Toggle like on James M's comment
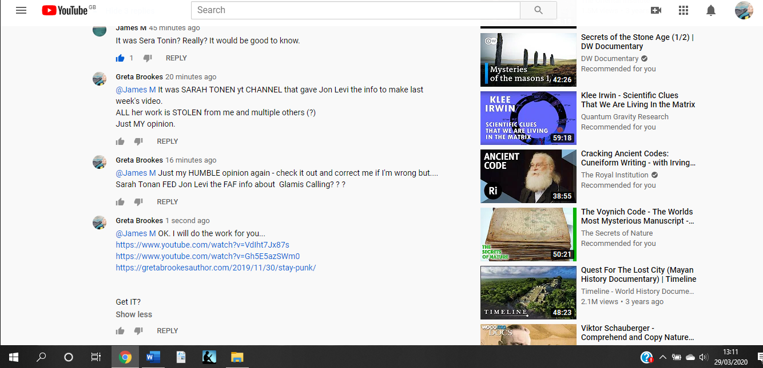763x368 pixels. point(120,58)
